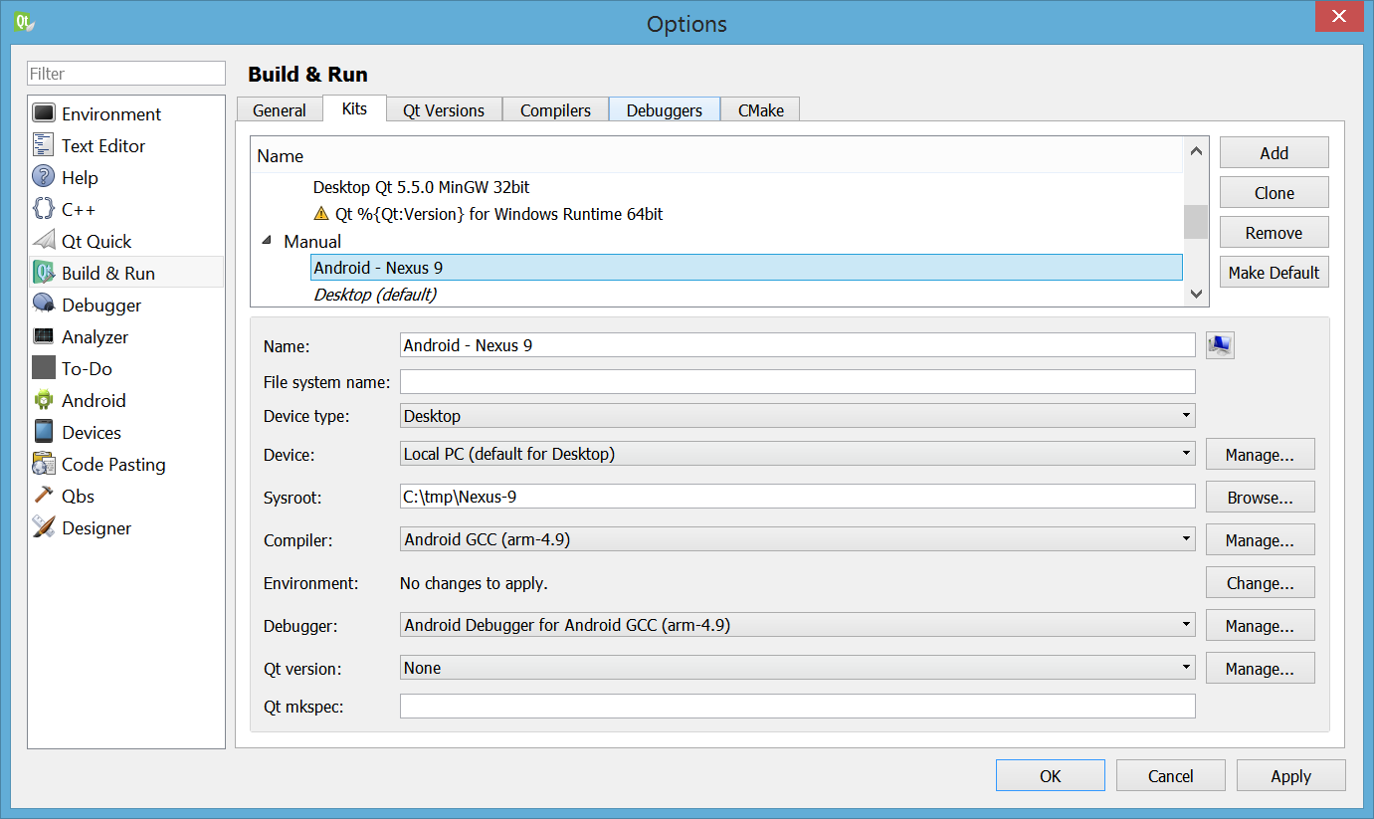Open the Qt Quick paper-plane icon
The image size is (1374, 819).
click(x=44, y=241)
